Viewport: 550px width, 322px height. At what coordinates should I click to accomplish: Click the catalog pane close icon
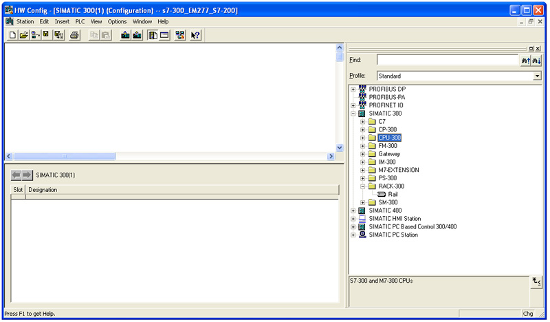click(538, 48)
